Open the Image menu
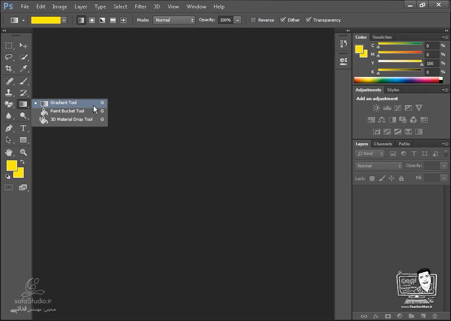The image size is (451, 321). [x=59, y=6]
